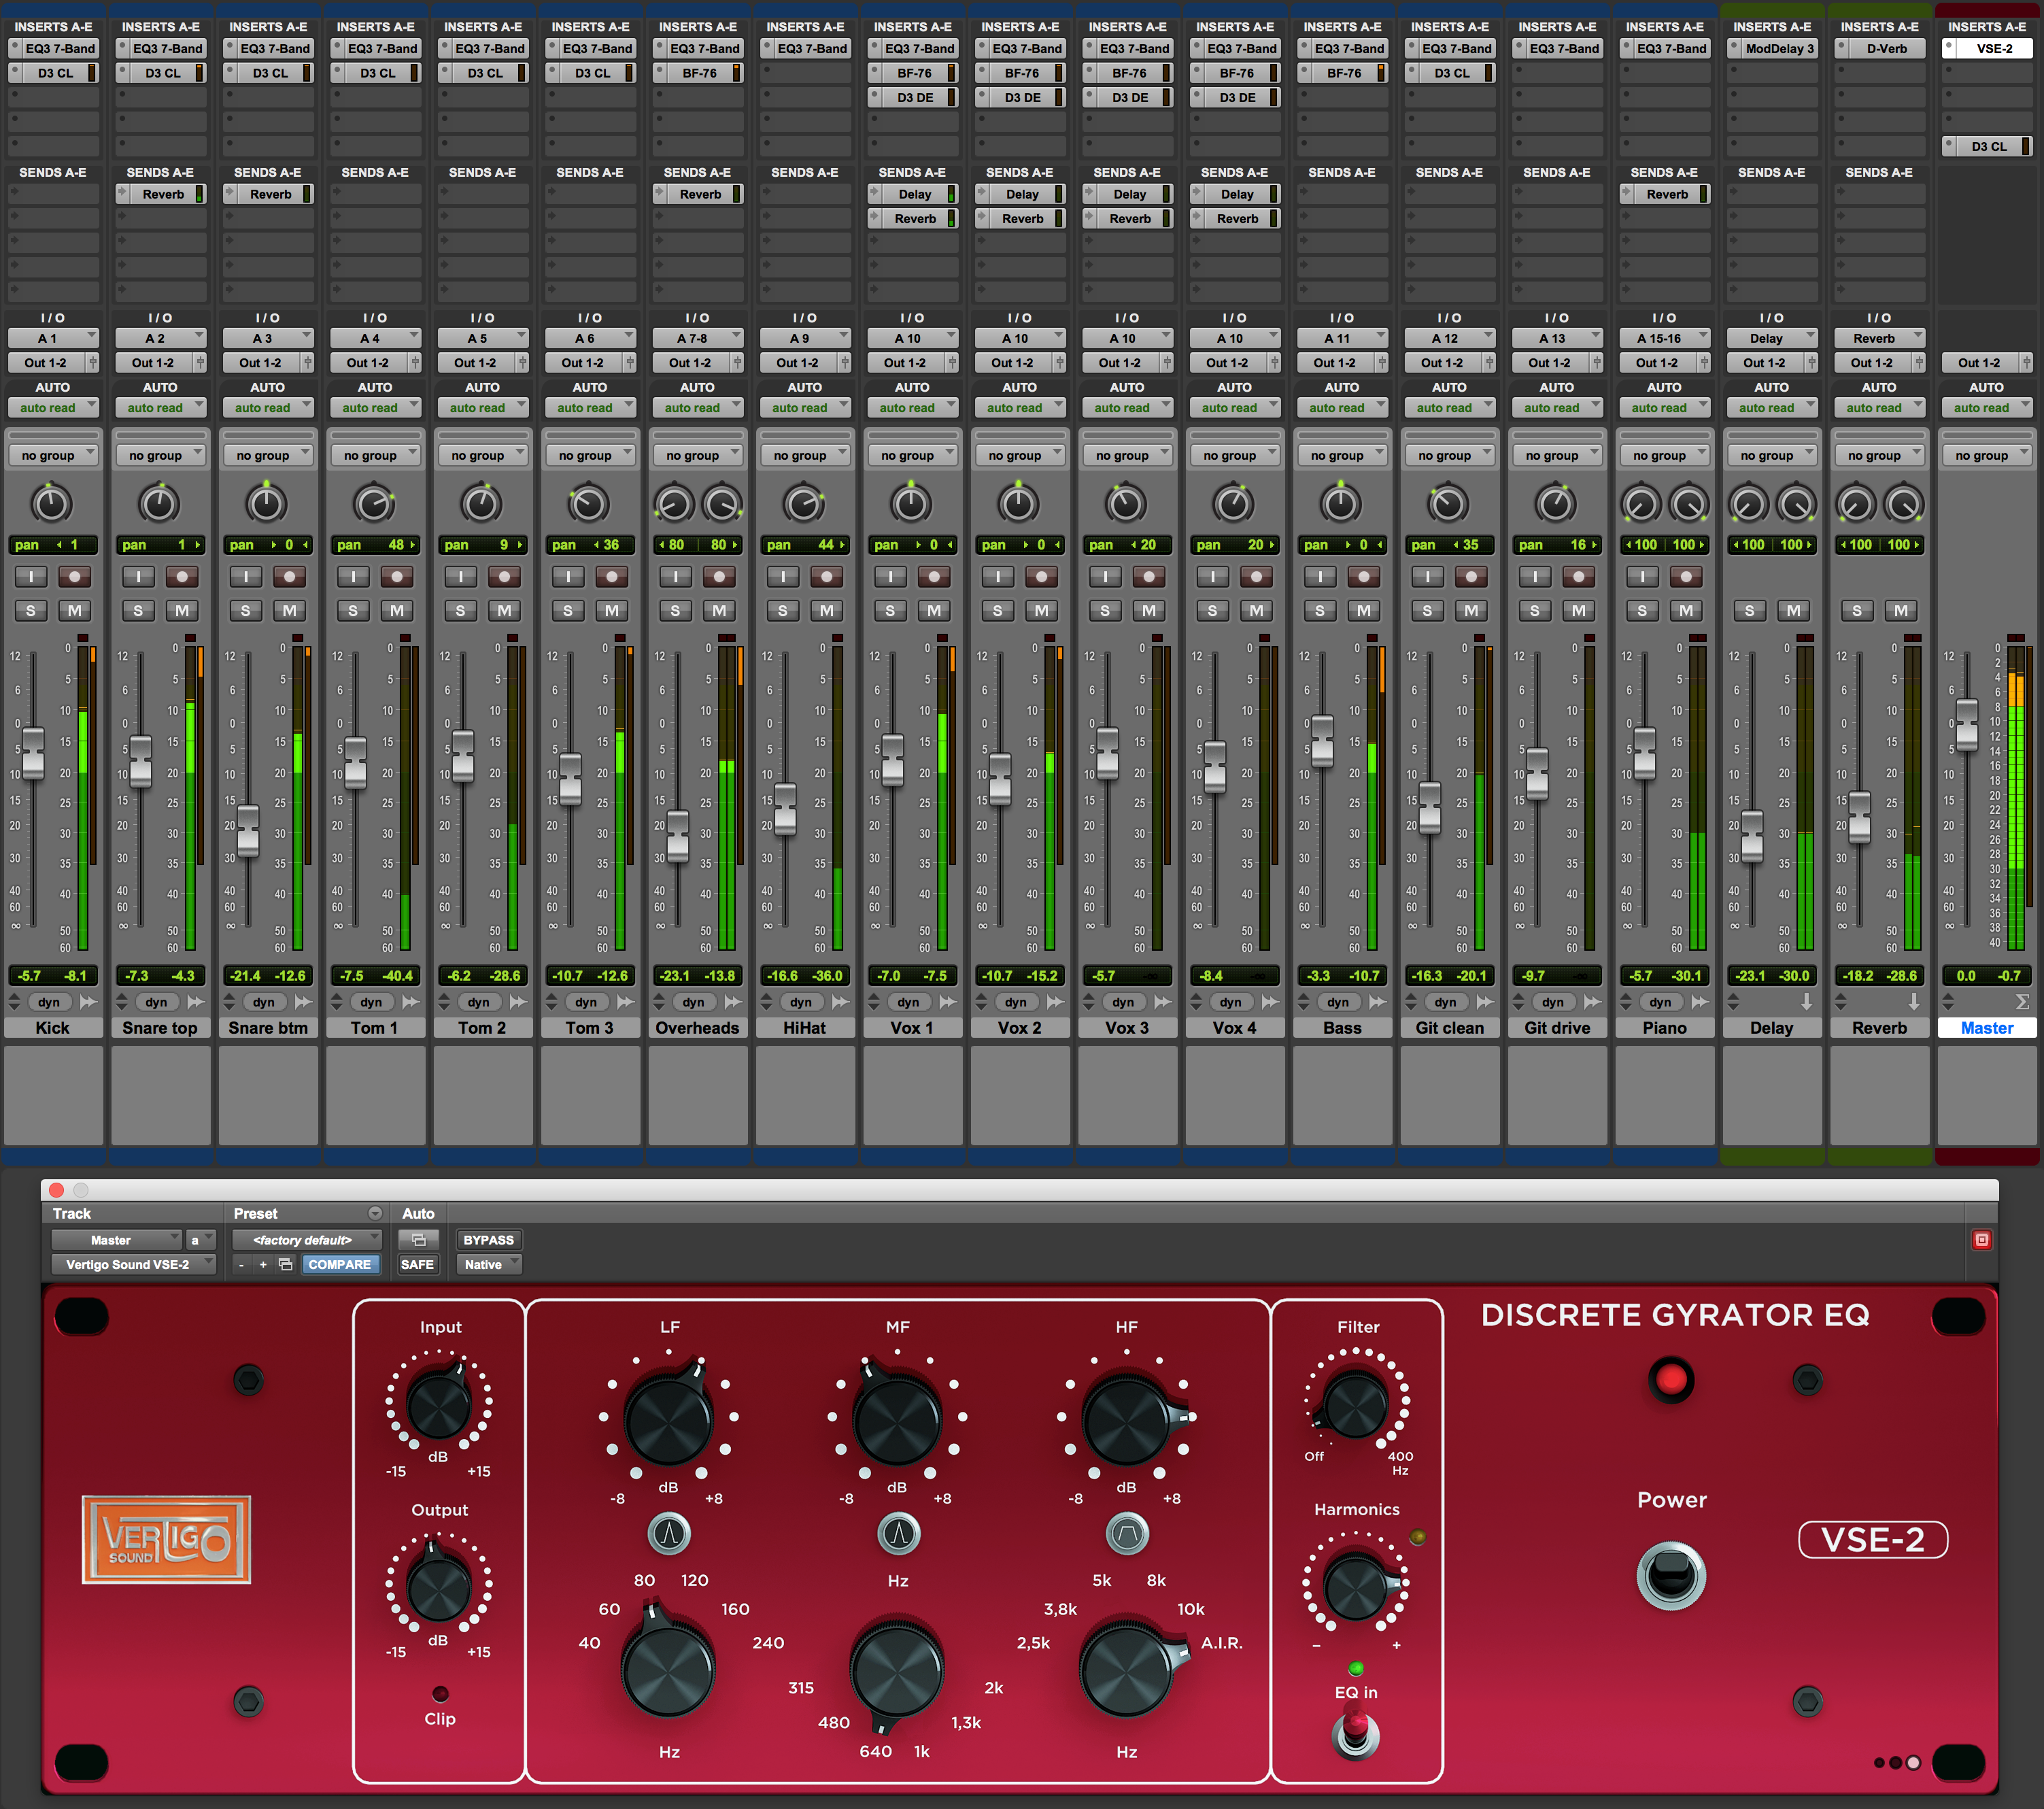Image resolution: width=2044 pixels, height=1809 pixels.
Task: Solo the Delay aux track
Action: pos(1749,611)
